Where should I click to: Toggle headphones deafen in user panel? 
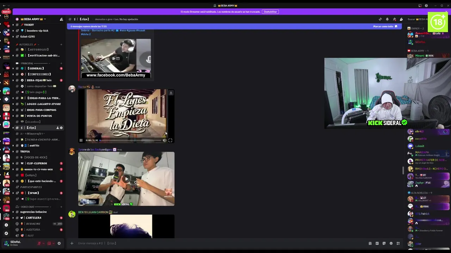click(x=49, y=243)
